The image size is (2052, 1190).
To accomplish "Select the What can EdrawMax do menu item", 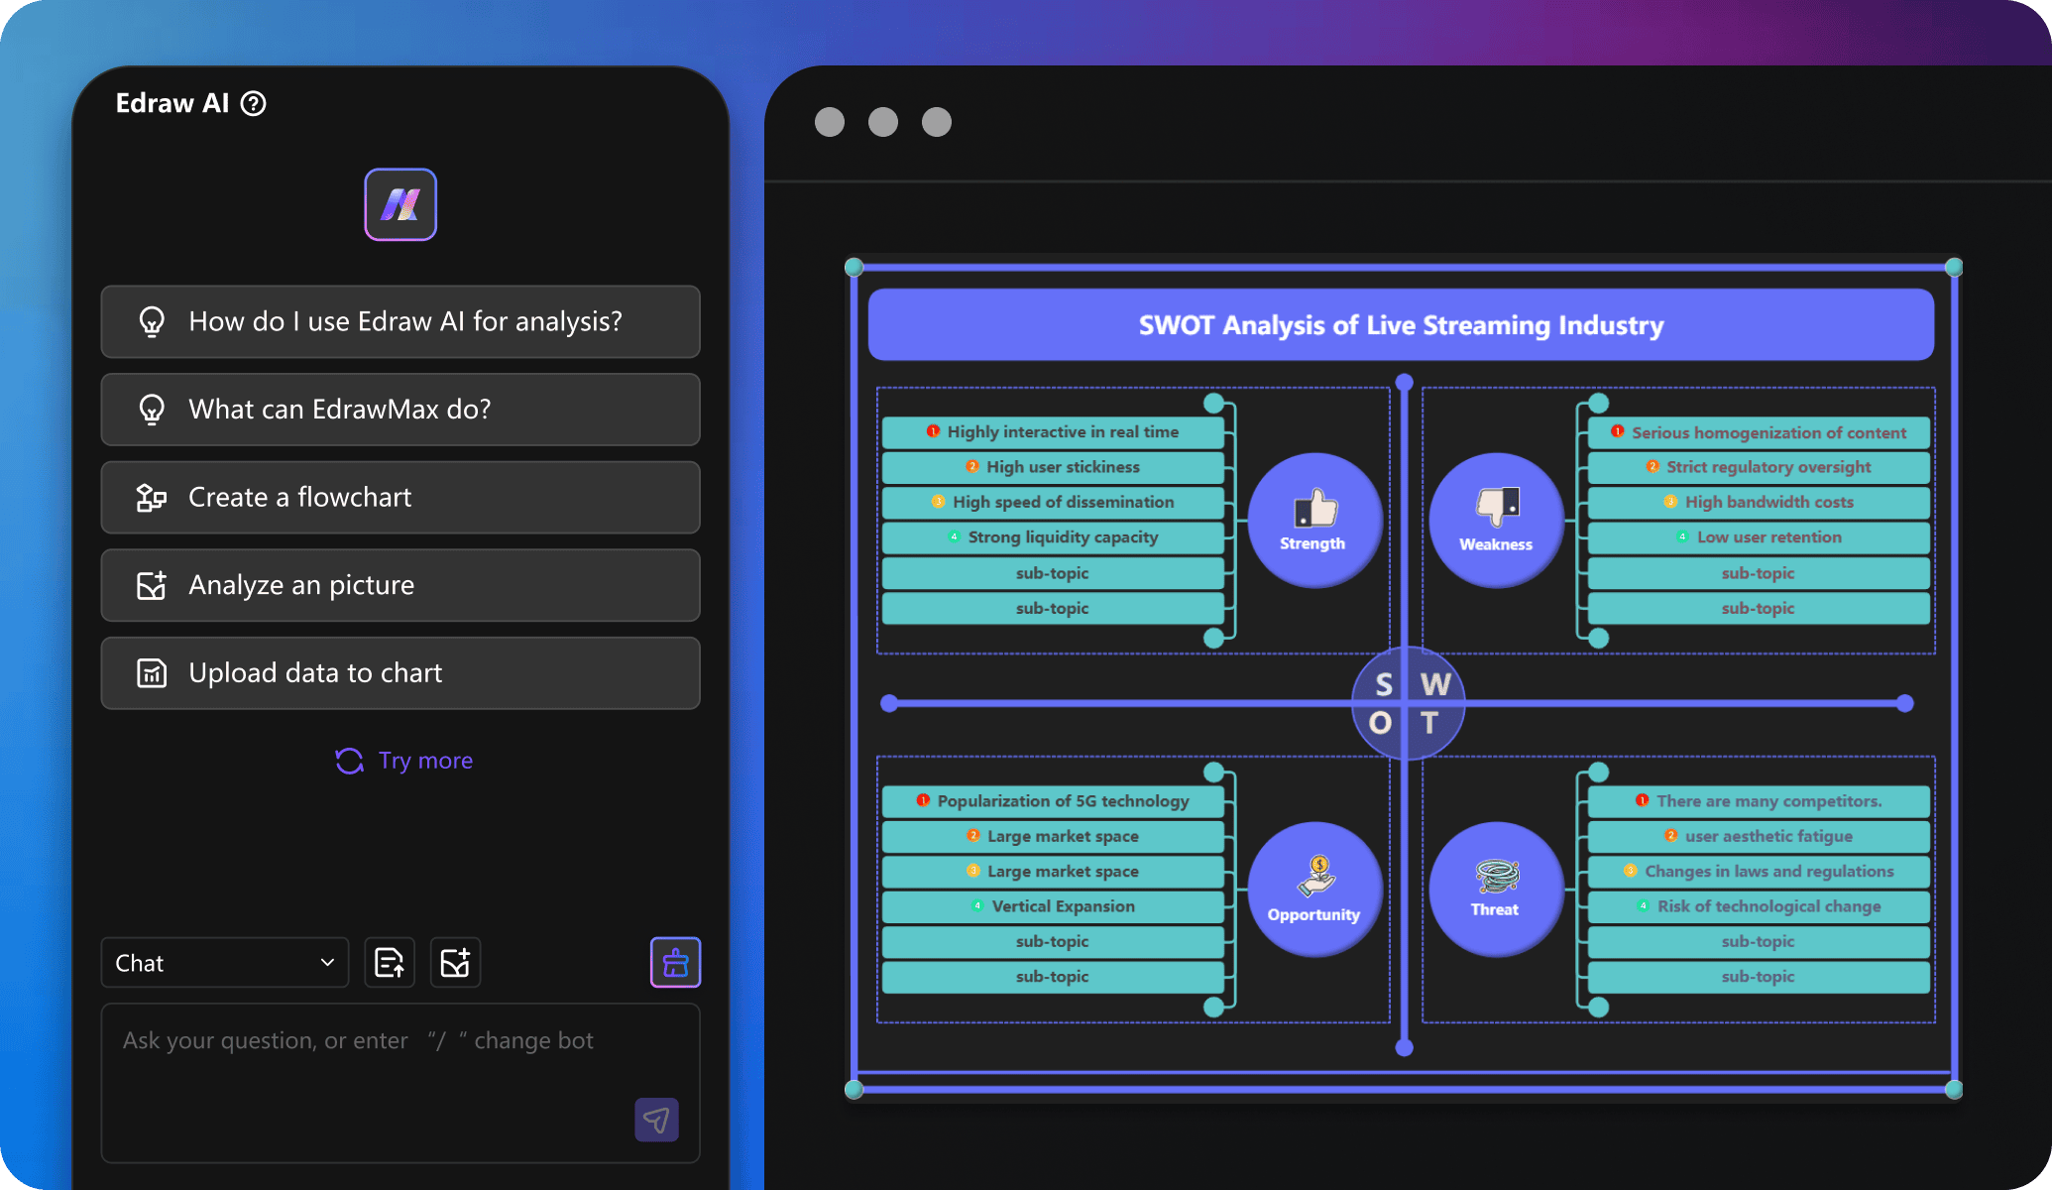I will pyautogui.click(x=402, y=410).
